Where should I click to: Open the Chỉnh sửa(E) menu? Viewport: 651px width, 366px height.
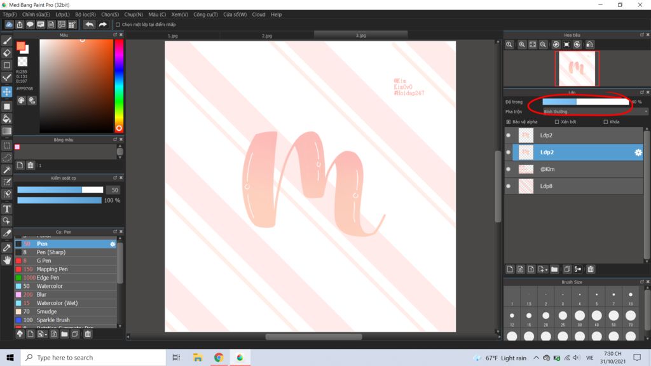(x=36, y=15)
